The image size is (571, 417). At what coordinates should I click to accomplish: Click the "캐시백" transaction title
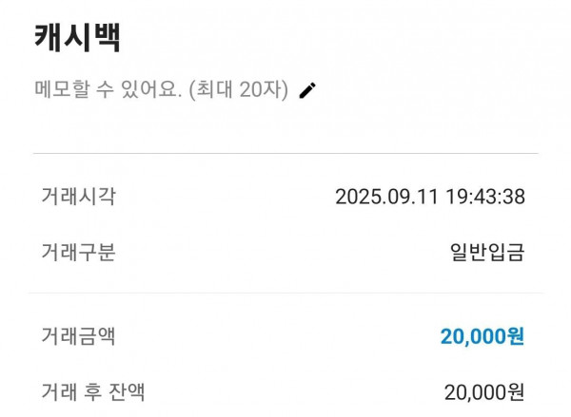click(78, 39)
